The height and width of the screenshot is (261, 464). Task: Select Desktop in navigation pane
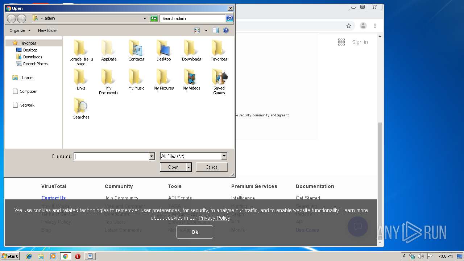[x=30, y=50]
